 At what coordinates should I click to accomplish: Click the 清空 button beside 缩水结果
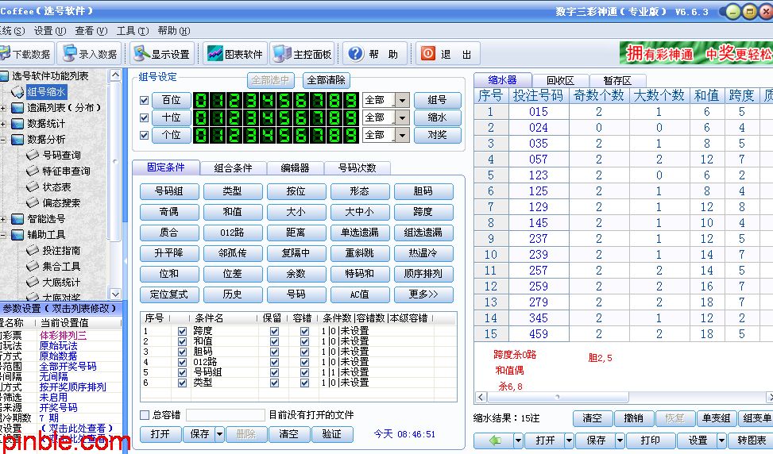tap(592, 418)
